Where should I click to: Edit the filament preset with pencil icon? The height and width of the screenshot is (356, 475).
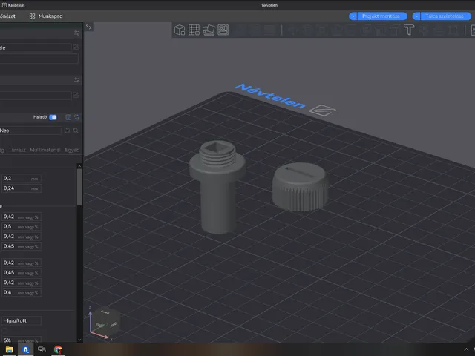[76, 95]
